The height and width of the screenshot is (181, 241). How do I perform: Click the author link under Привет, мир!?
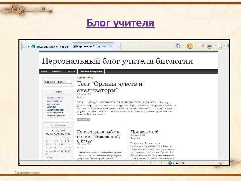[x=136, y=138]
